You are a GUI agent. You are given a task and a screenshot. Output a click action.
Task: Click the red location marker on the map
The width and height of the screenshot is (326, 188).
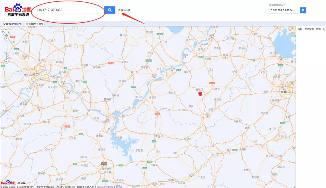pyautogui.click(x=200, y=94)
